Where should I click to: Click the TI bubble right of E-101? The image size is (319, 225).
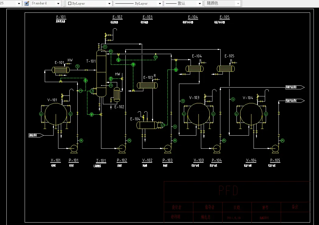click(78, 67)
